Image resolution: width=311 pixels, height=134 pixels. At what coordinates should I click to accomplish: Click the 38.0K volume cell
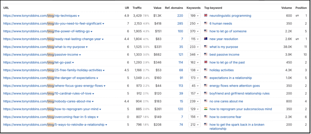[287, 47]
